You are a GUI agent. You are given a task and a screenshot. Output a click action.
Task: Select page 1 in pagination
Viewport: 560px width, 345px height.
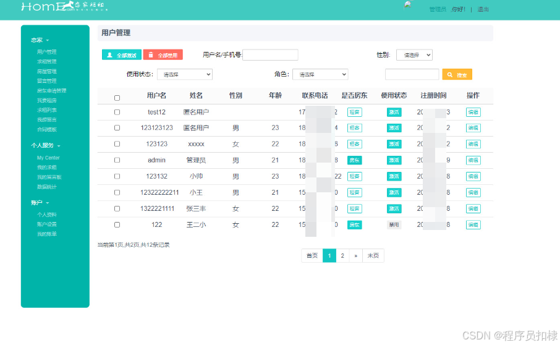tap(329, 256)
